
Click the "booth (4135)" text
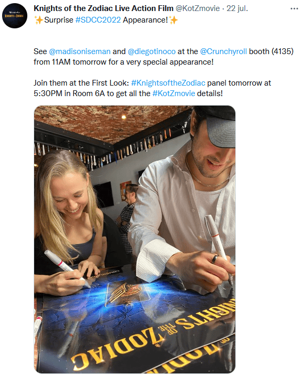272,51
